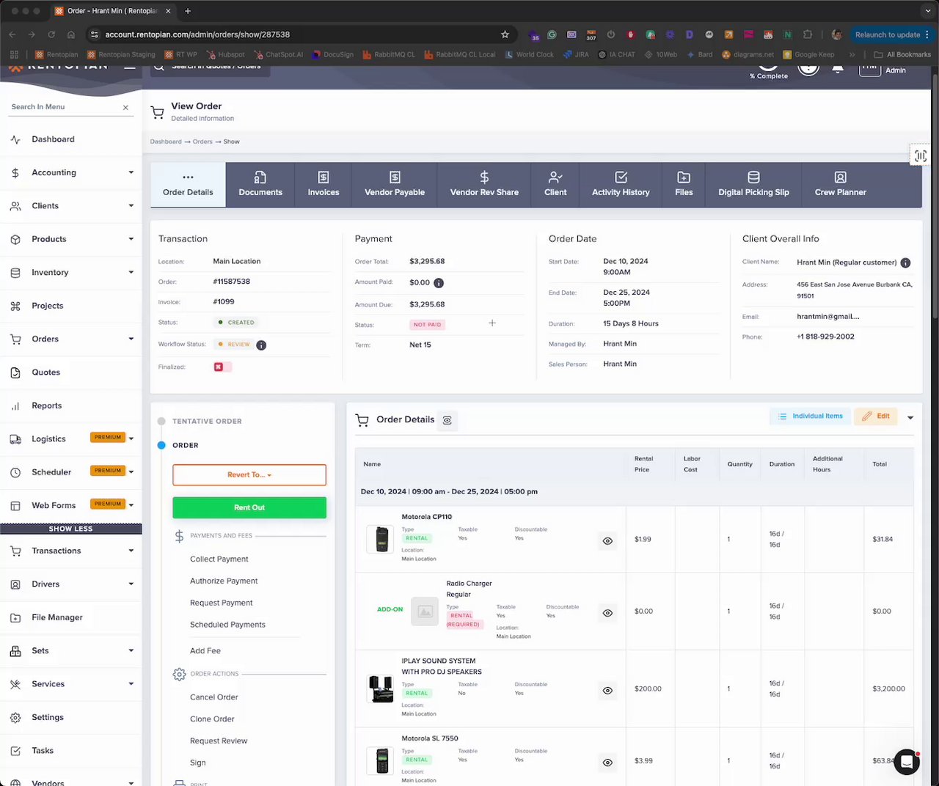Click the info icon beside Workflow Status
The width and height of the screenshot is (939, 786).
[x=261, y=345]
